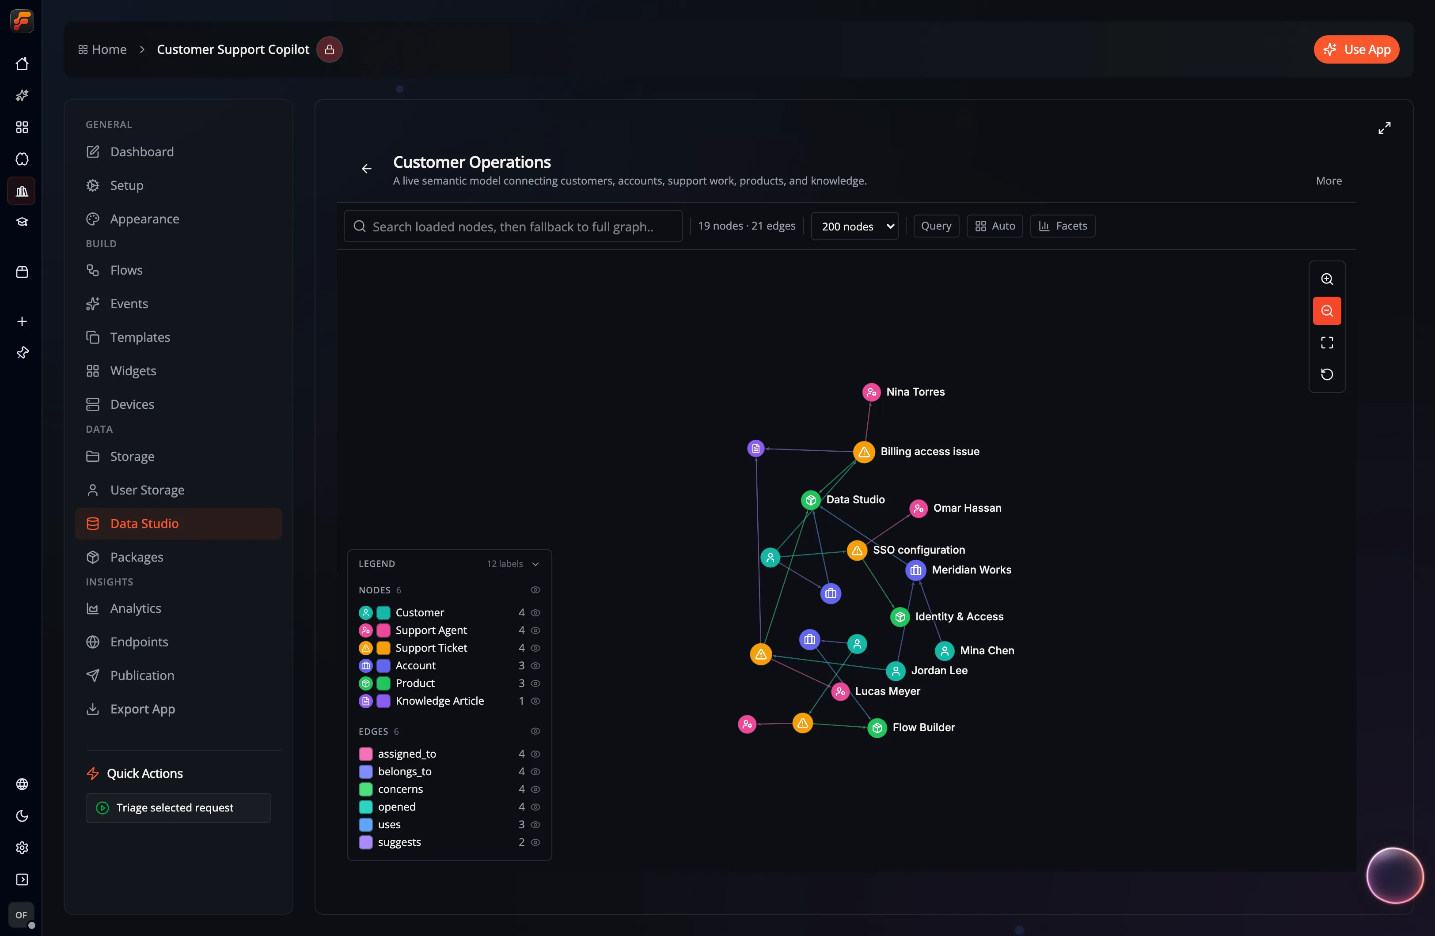The width and height of the screenshot is (1435, 936).
Task: Click the Use App button
Action: coord(1356,49)
